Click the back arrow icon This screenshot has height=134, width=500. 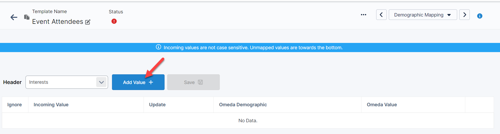pyautogui.click(x=14, y=17)
